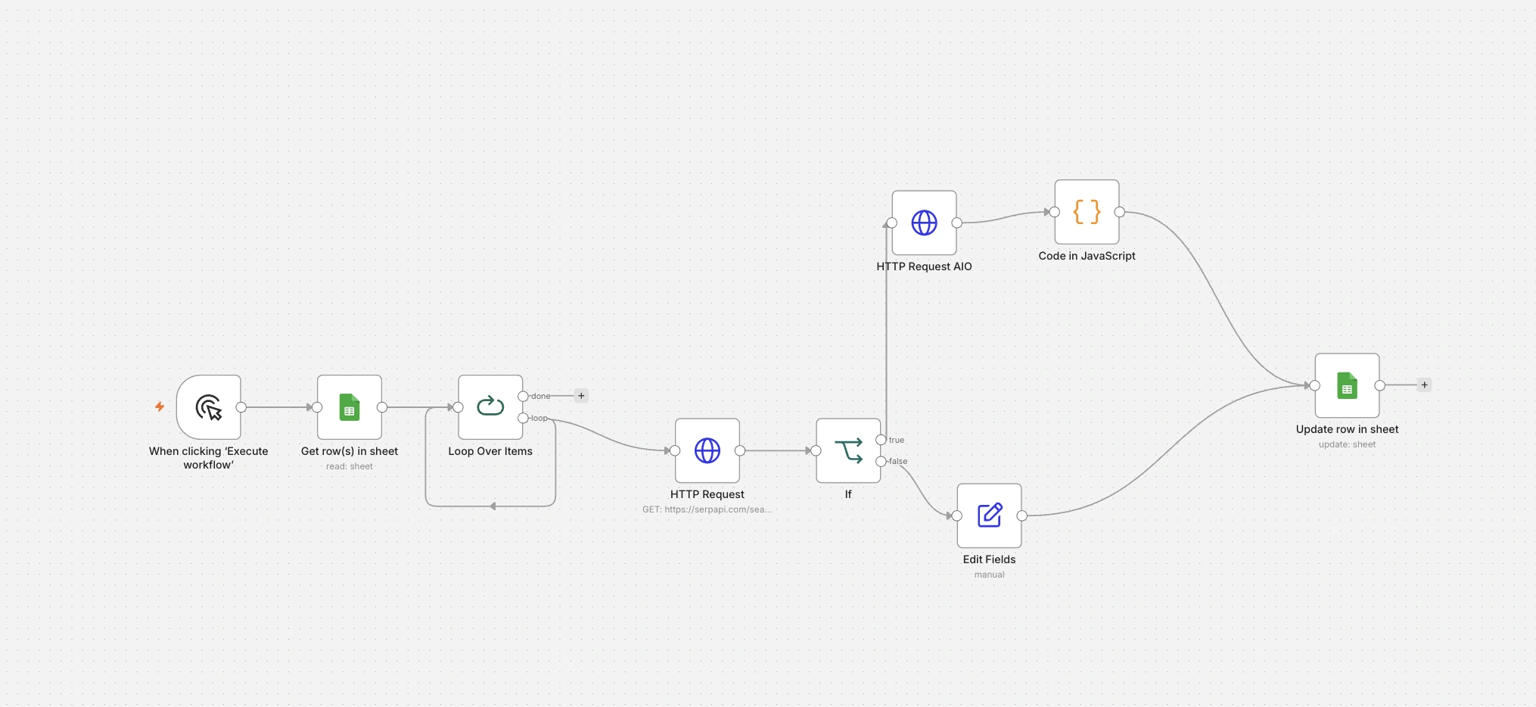The image size is (1536, 707).
Task: Click the Execute workflow trigger output connector
Action: pyautogui.click(x=241, y=407)
